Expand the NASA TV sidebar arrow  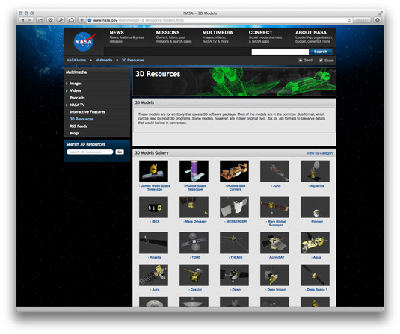pyautogui.click(x=67, y=105)
